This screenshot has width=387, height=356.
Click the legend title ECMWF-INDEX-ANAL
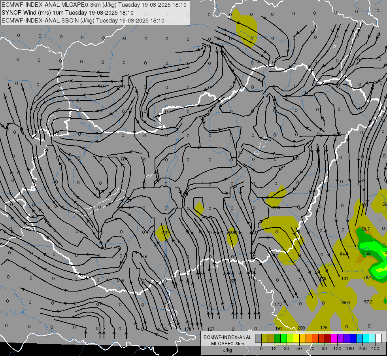[x=227, y=337]
